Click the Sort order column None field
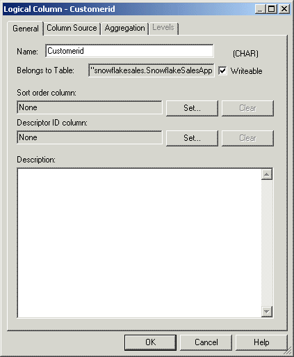 90,107
